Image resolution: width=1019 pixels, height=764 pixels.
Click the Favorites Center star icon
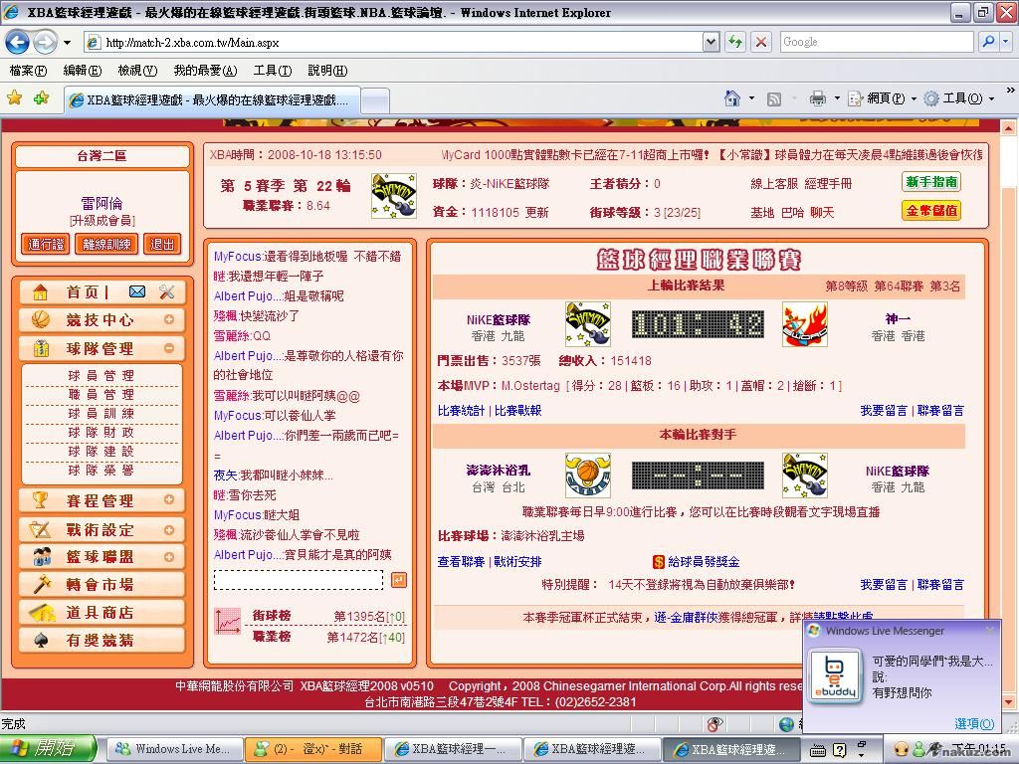(14, 98)
